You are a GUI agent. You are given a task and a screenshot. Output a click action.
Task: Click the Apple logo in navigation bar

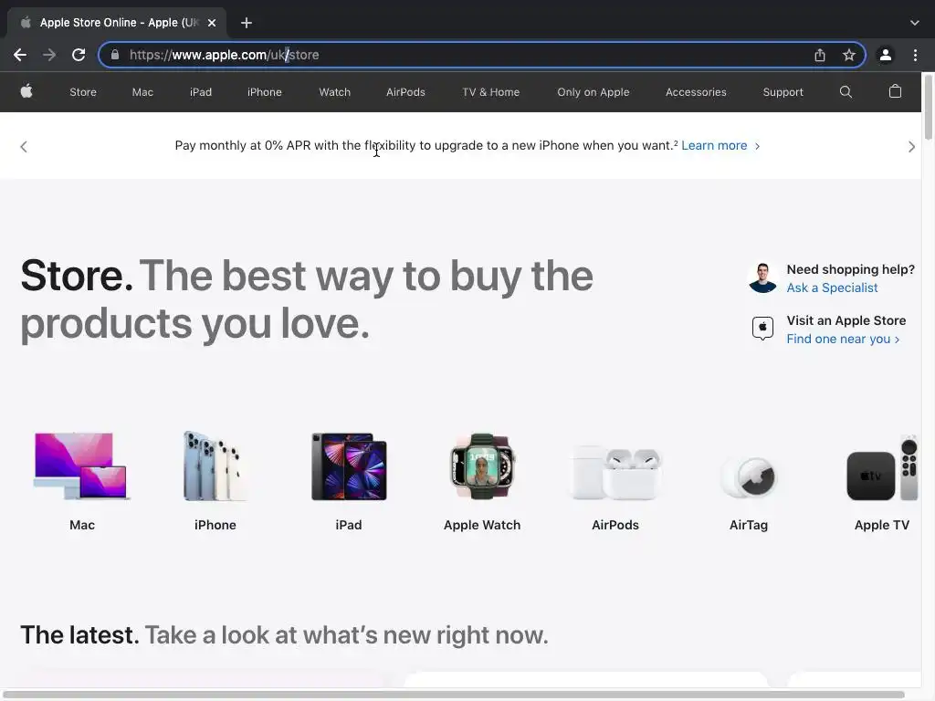(x=26, y=91)
